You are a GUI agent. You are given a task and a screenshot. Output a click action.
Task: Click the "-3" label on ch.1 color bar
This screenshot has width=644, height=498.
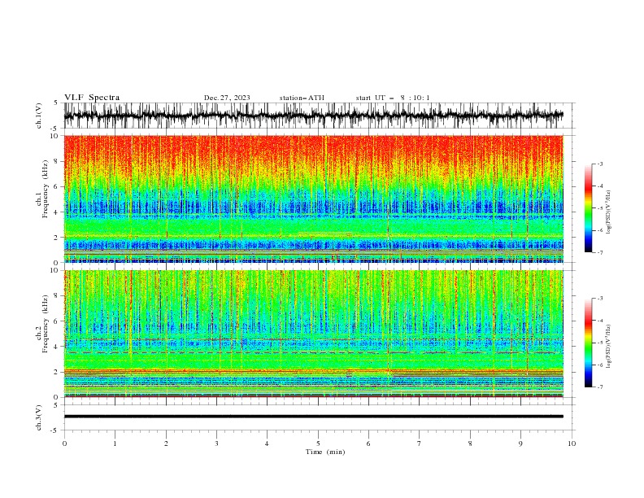tap(600, 164)
